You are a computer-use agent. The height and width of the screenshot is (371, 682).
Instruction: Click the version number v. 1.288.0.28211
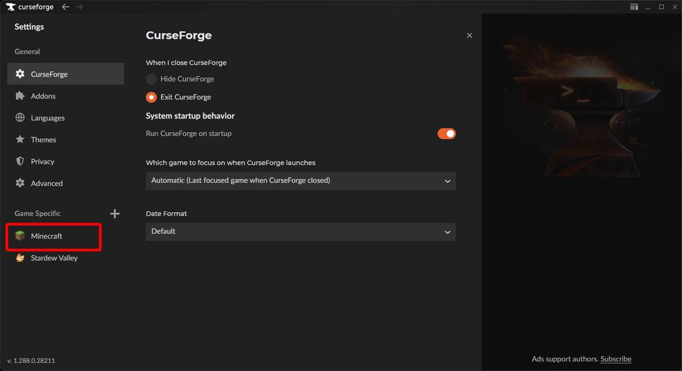tap(31, 360)
